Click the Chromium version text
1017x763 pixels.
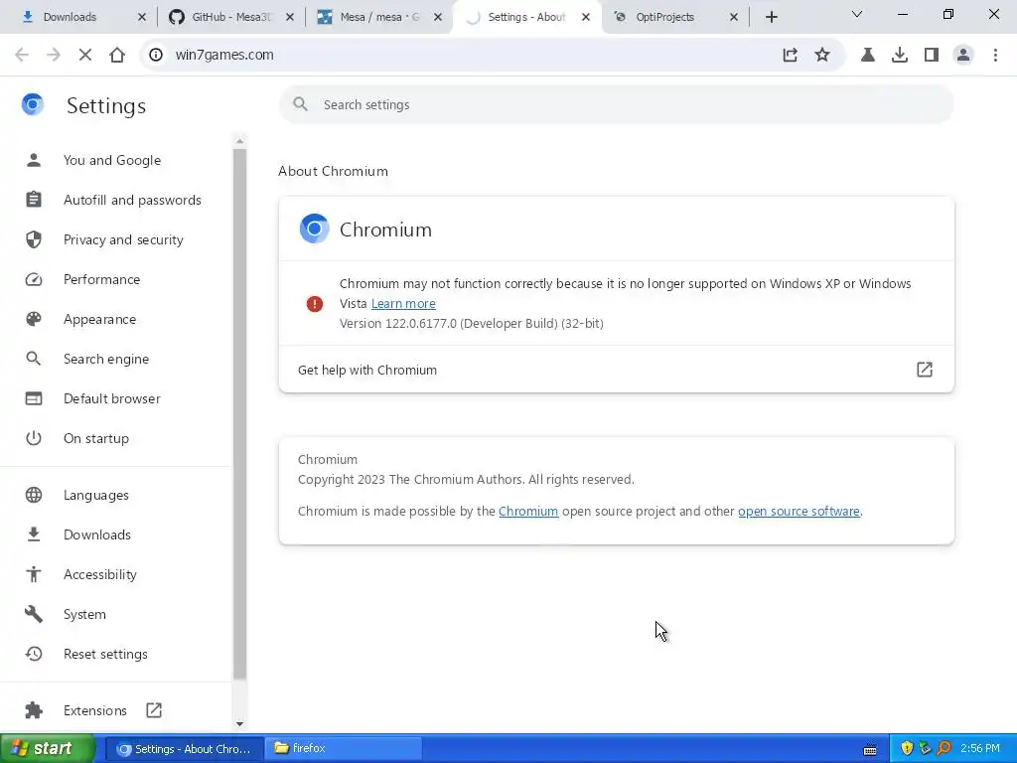pyautogui.click(x=472, y=323)
